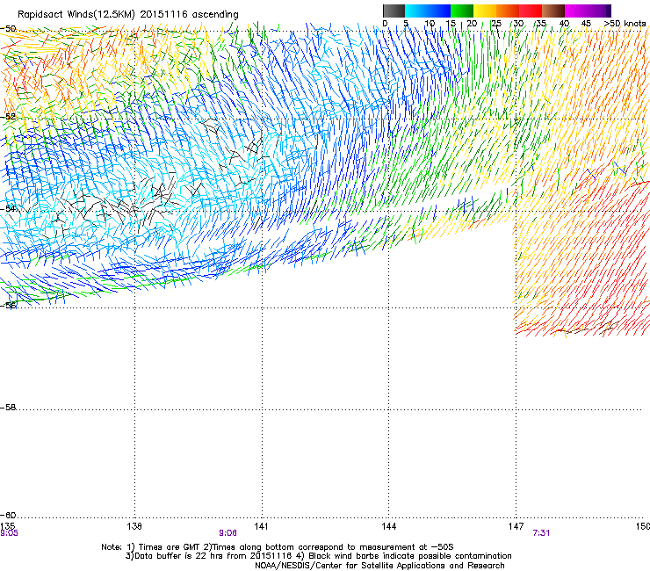Click the '25' legend label
Screen dimensions: 650x571
tap(495, 24)
